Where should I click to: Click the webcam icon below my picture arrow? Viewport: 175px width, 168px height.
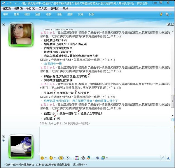(x=3, y=141)
